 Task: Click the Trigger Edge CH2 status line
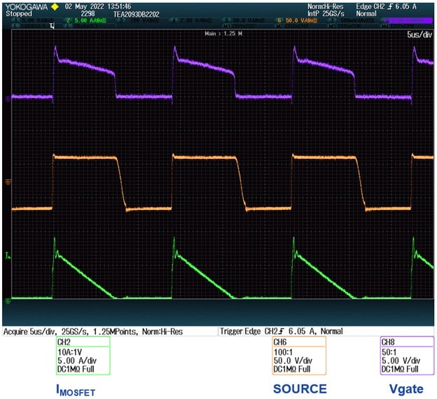281,331
